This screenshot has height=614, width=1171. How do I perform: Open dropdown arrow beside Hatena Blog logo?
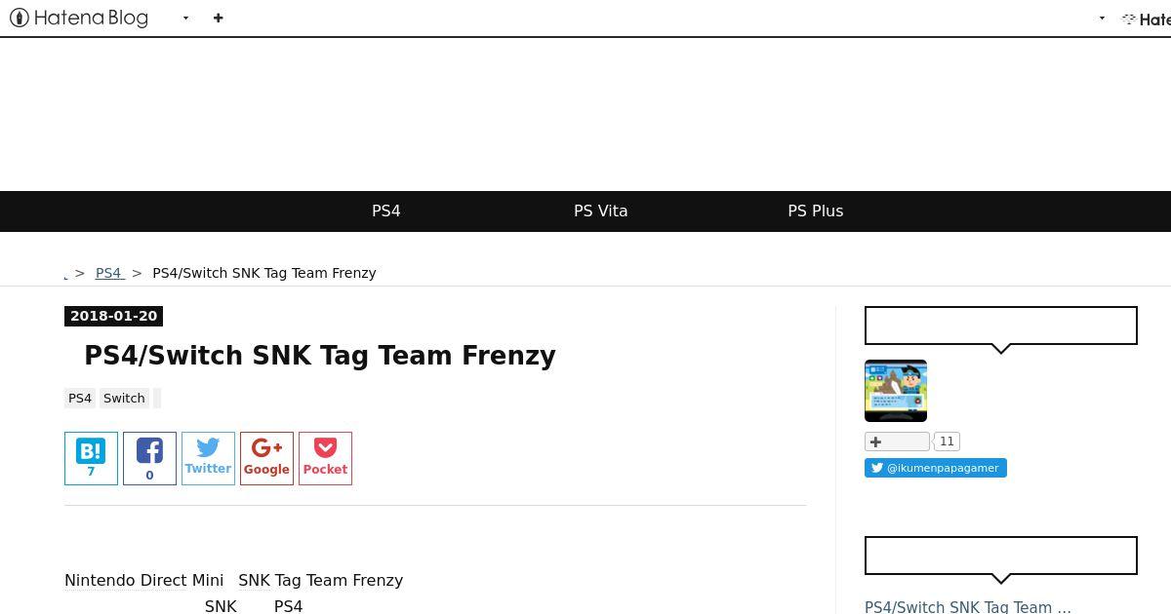click(185, 19)
